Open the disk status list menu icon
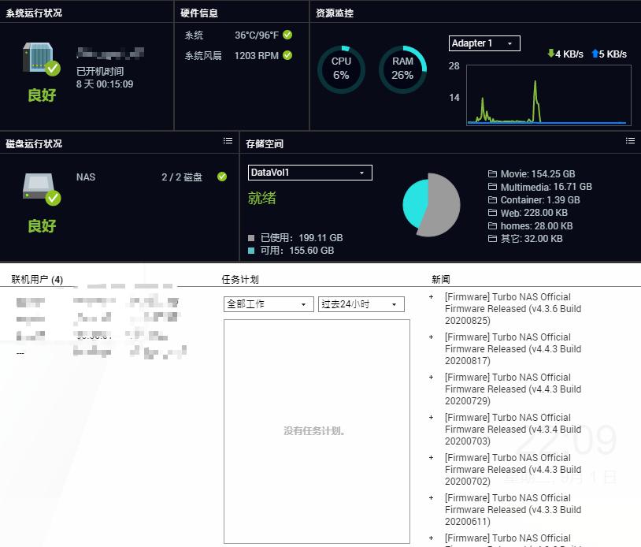This screenshot has width=641, height=547. point(228,141)
